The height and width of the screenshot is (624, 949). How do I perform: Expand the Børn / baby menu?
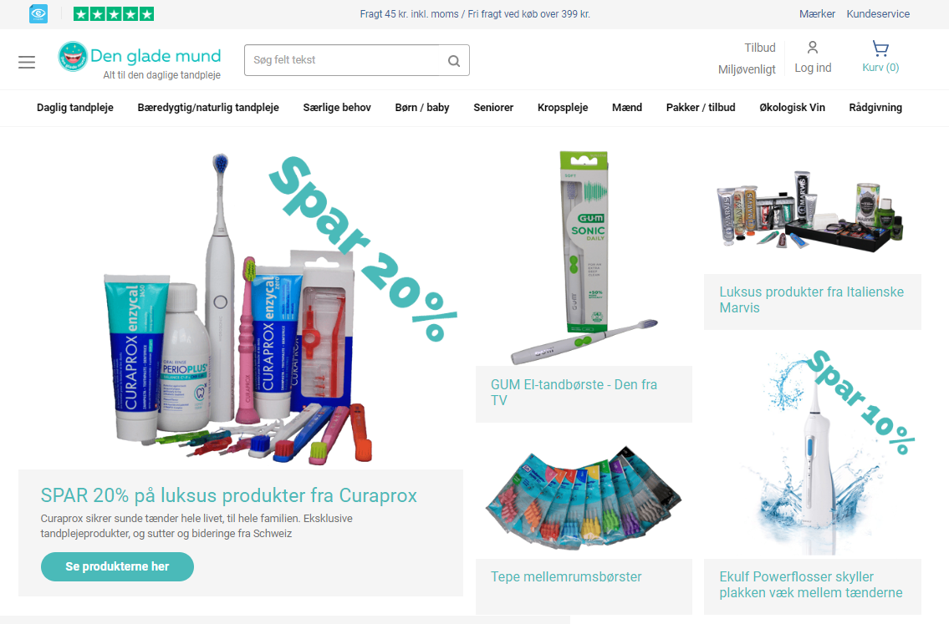coord(422,108)
